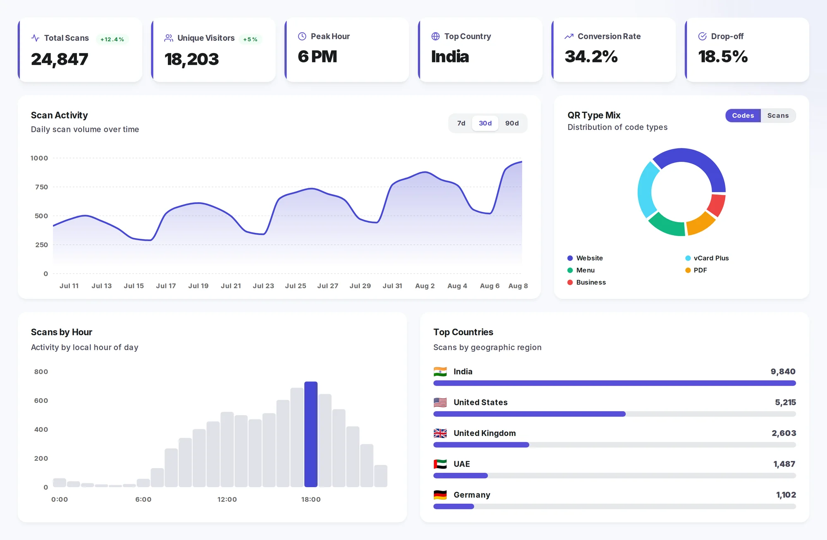Click the UAE scans progress bar
This screenshot has height=540, width=827.
[x=614, y=476]
